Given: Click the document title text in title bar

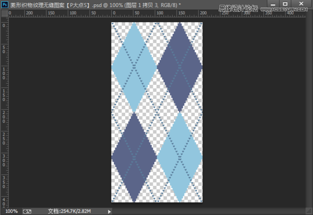Looking at the screenshot, I should pyautogui.click(x=96, y=5).
